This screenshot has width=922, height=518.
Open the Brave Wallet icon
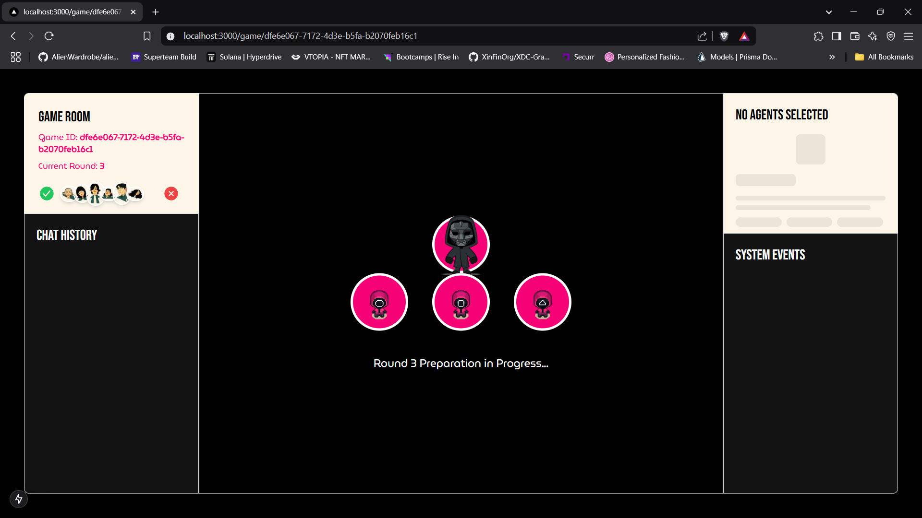tap(854, 36)
